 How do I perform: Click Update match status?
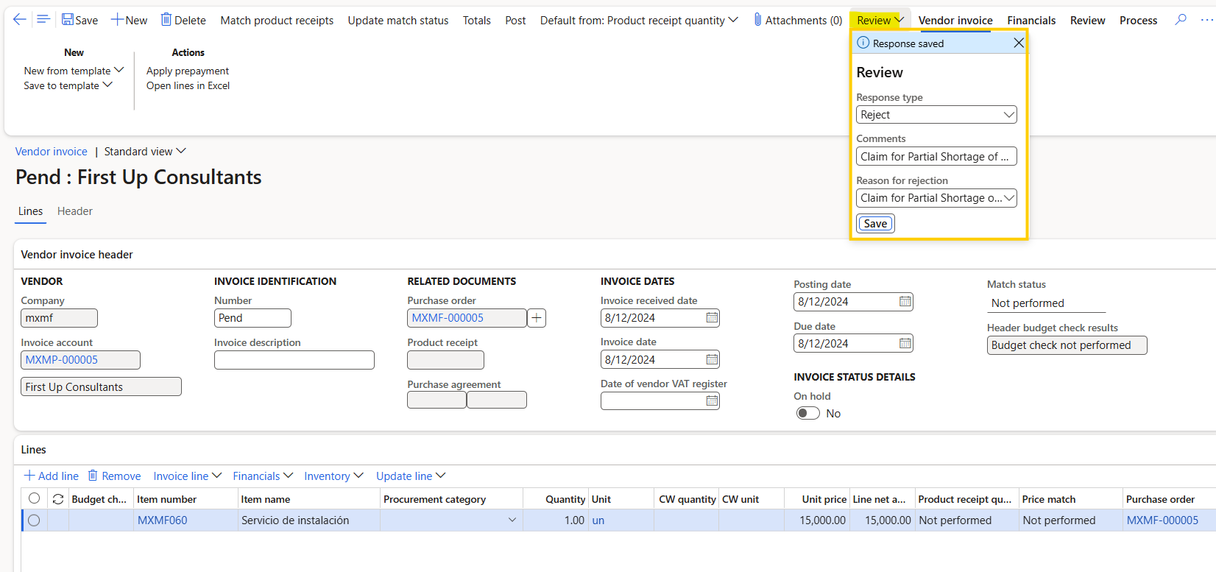coord(398,20)
